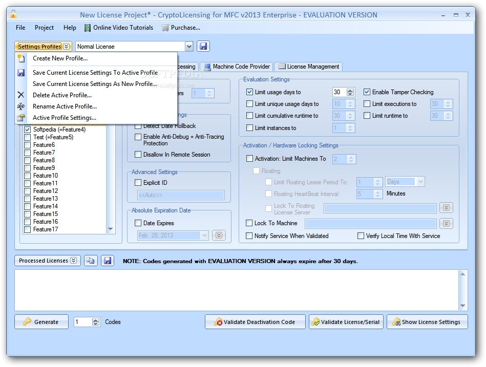486x367 pixels.
Task: Enable Limit executions to
Action: click(367, 104)
